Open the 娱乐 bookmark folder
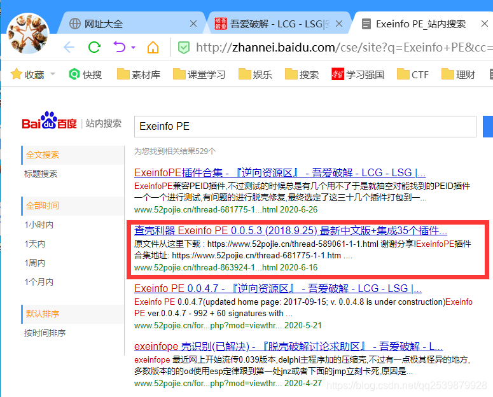The width and height of the screenshot is (493, 397). (255, 74)
